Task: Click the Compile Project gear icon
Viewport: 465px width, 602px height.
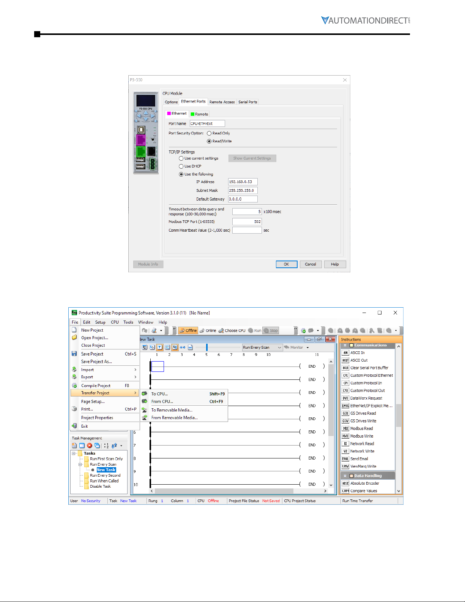Action: pos(74,386)
